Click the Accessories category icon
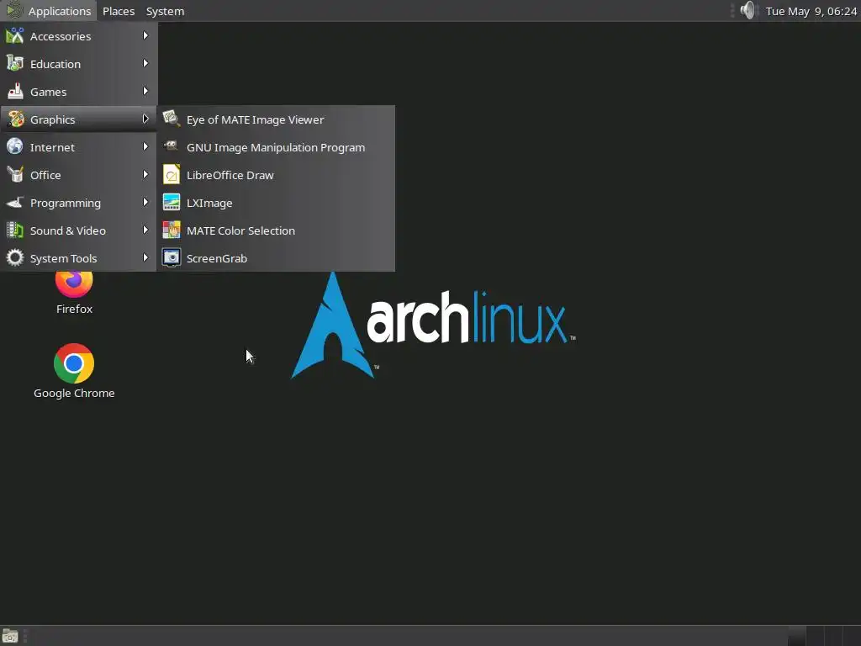 tap(15, 36)
